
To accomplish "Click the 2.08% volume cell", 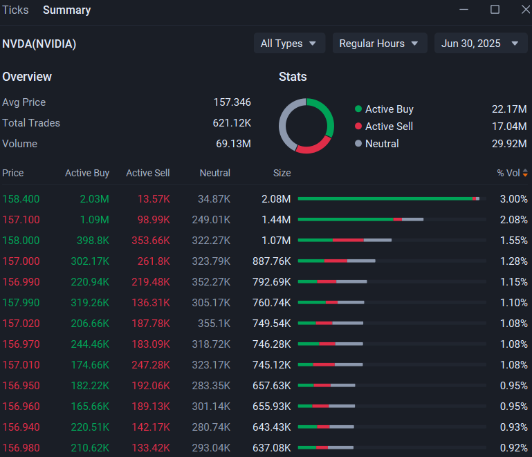I will [x=514, y=220].
